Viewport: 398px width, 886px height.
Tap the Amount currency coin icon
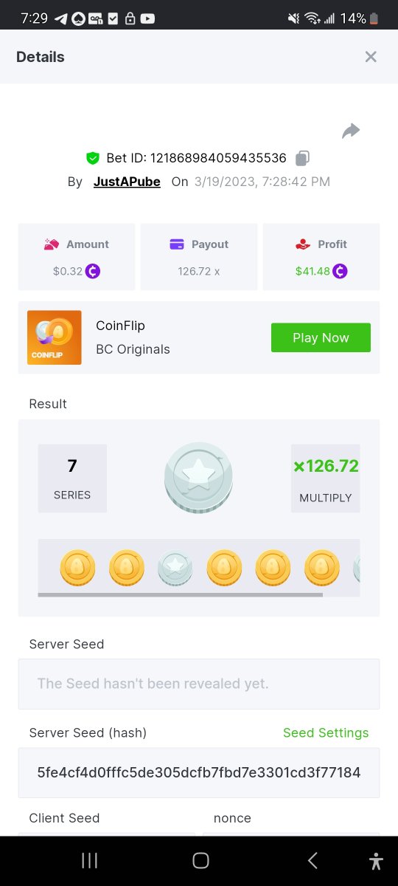coord(93,271)
